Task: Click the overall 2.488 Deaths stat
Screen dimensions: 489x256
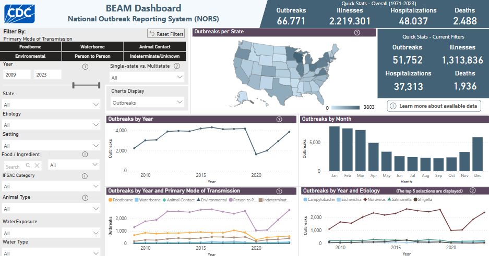Action: tap(464, 21)
